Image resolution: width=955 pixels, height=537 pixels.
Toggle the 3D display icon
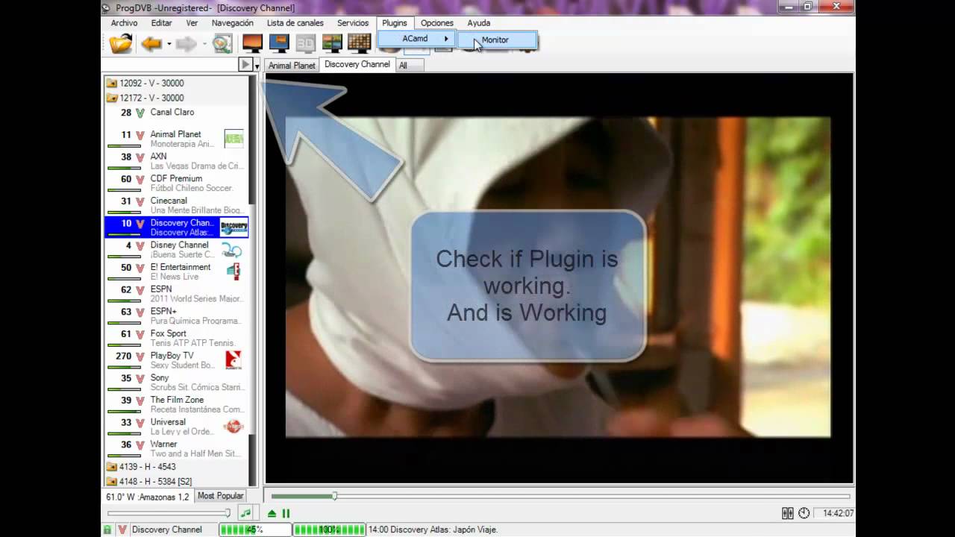[x=306, y=43]
